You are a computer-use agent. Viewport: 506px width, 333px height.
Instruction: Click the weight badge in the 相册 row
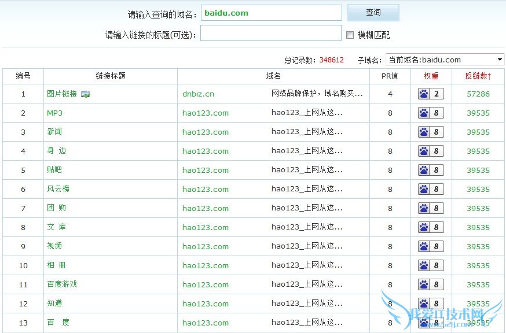coord(431,265)
